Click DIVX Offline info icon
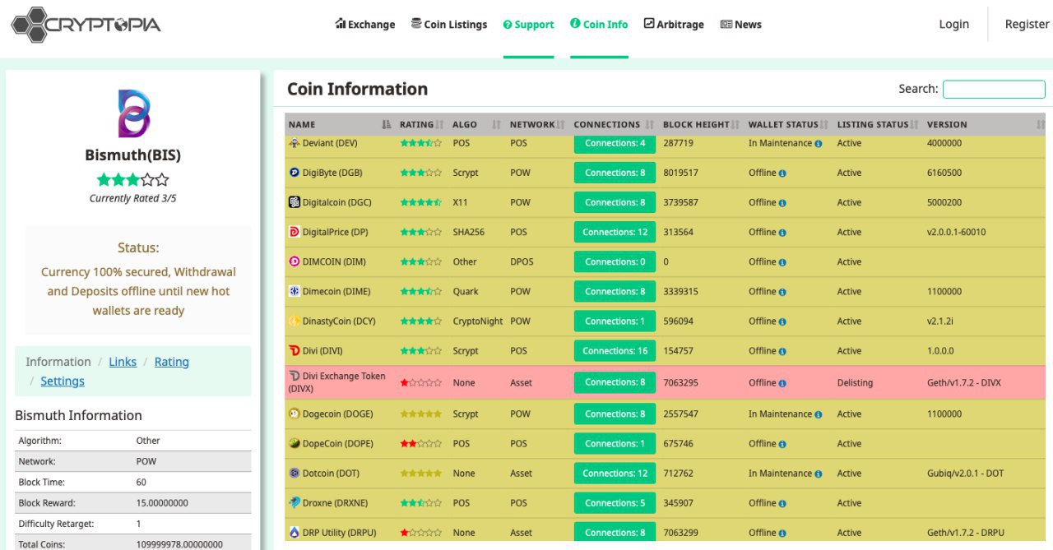 click(782, 383)
